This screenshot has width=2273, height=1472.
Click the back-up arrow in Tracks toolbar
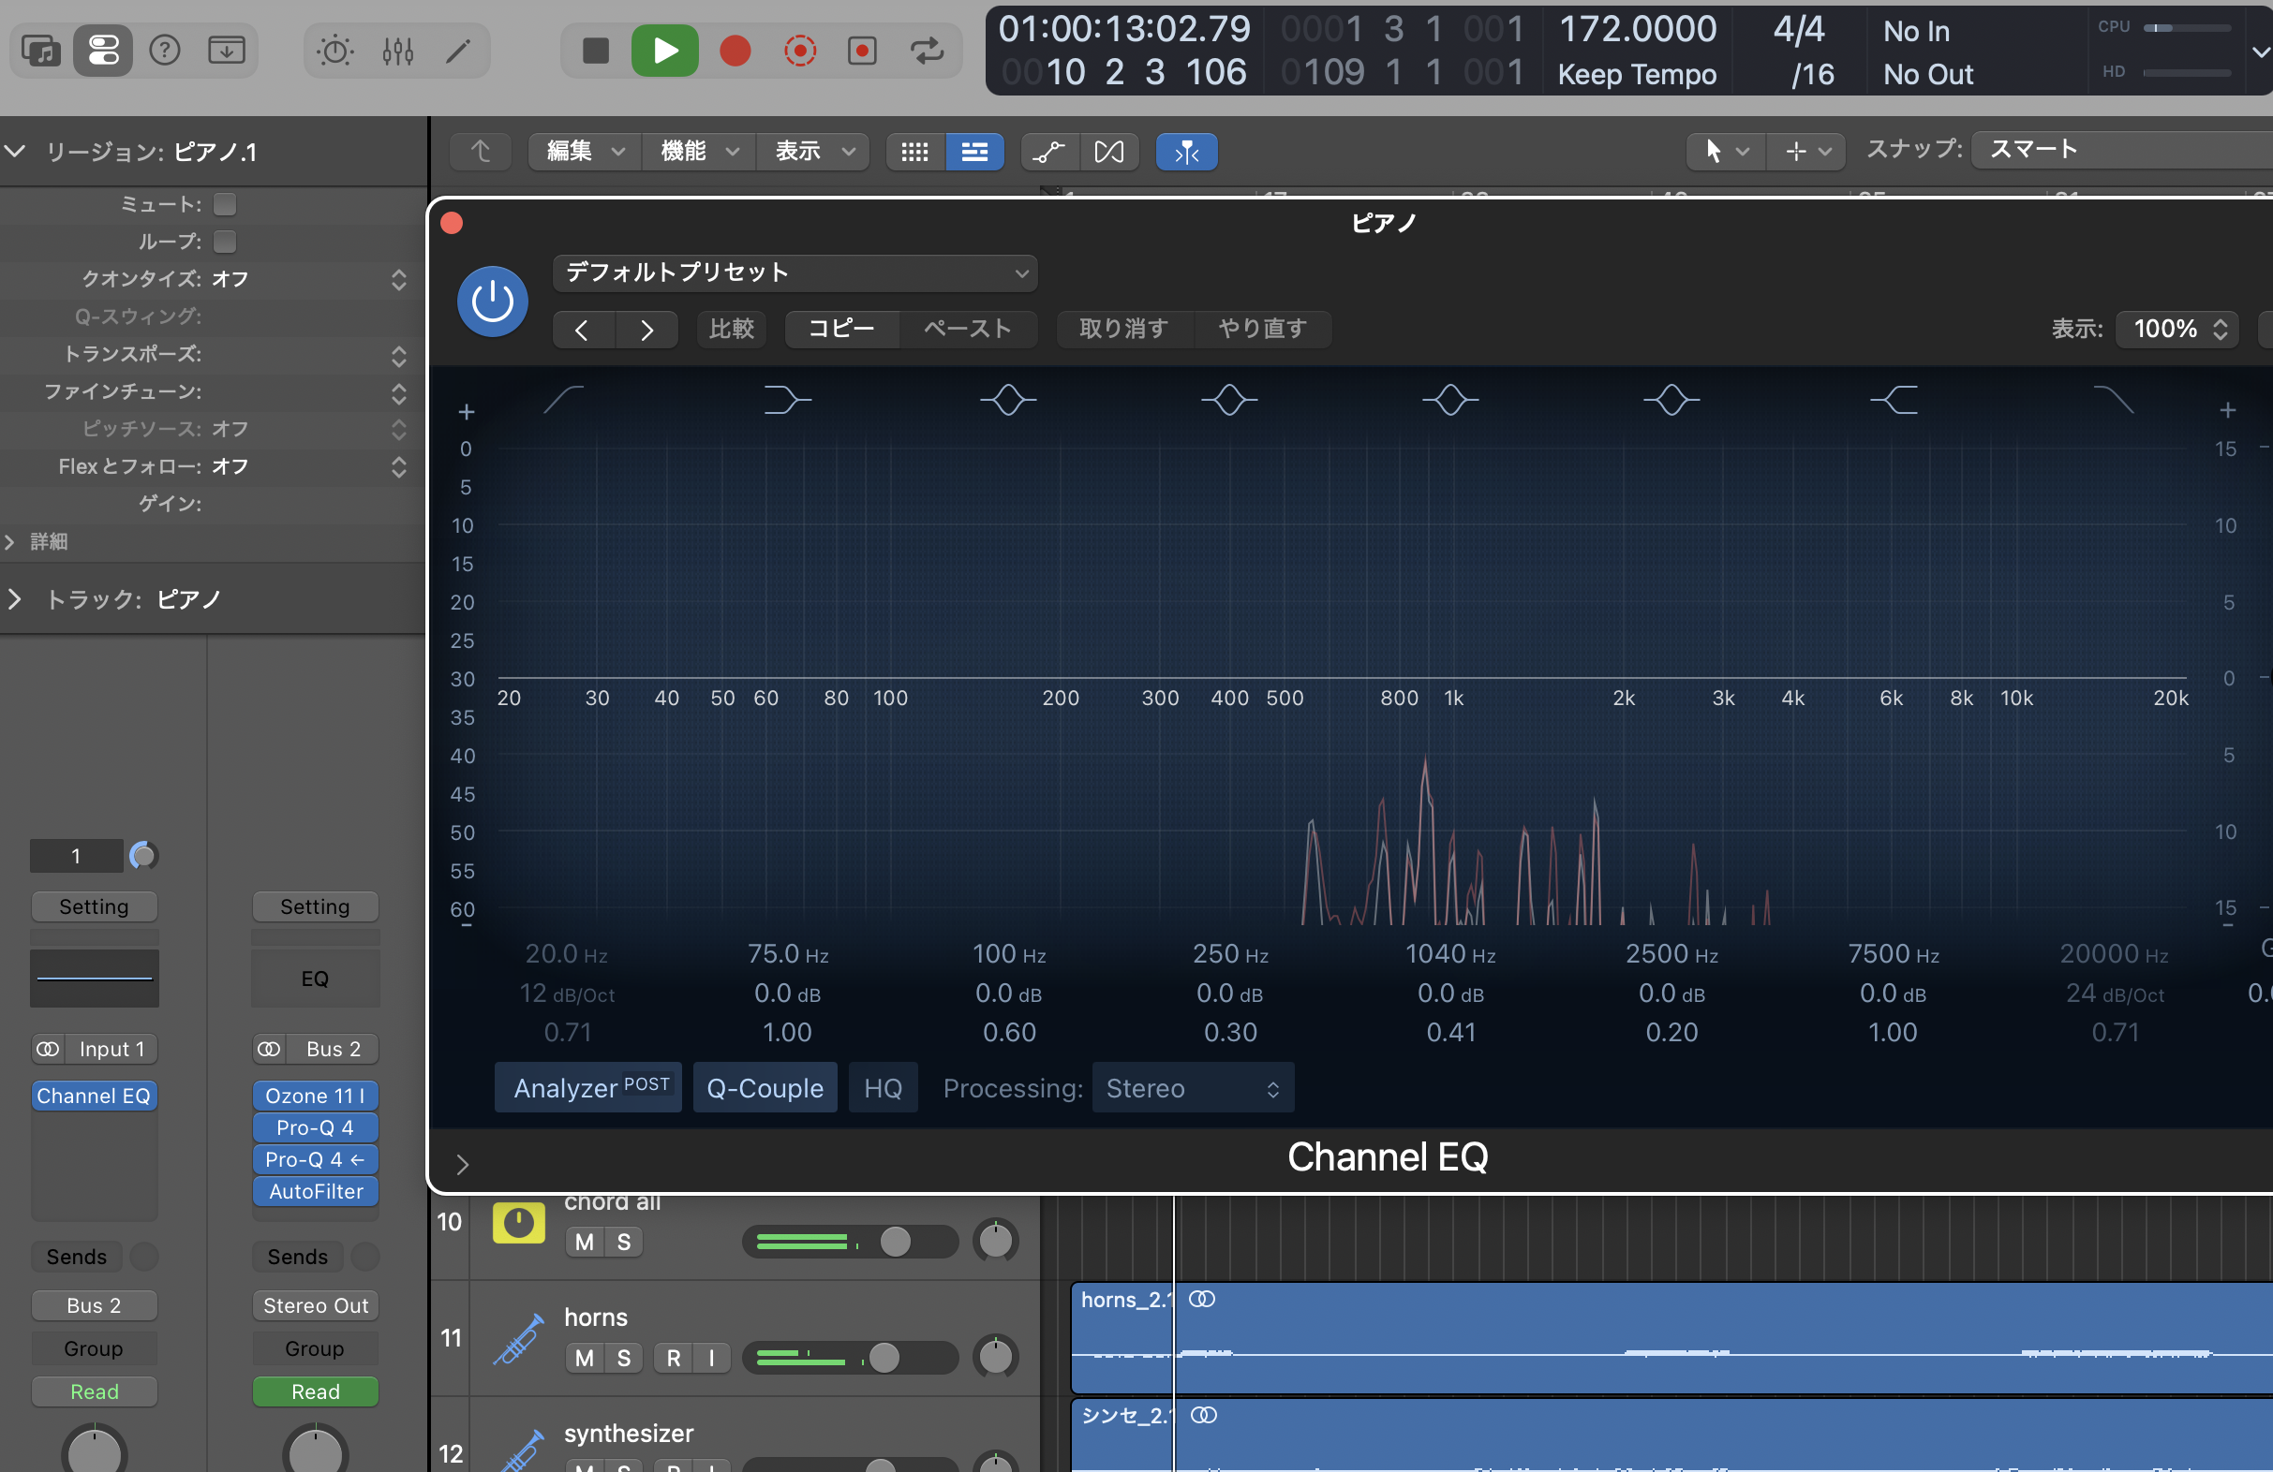click(x=482, y=151)
